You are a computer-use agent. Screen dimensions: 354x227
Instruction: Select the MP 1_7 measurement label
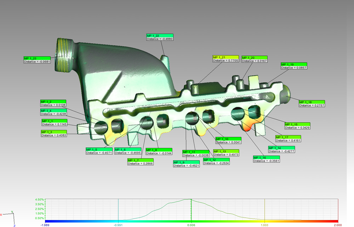pyautogui.click(x=141, y=162)
